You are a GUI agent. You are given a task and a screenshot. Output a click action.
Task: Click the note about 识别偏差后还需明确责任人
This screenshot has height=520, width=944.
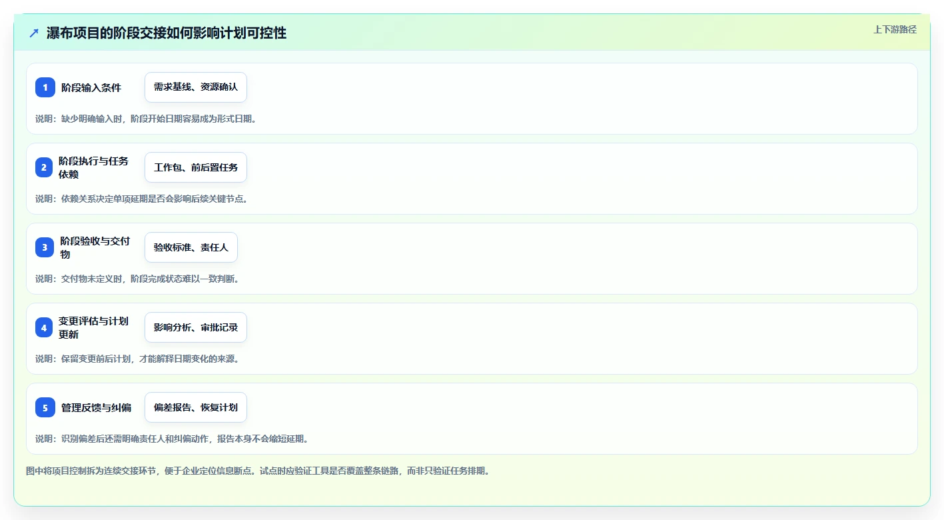tap(172, 439)
